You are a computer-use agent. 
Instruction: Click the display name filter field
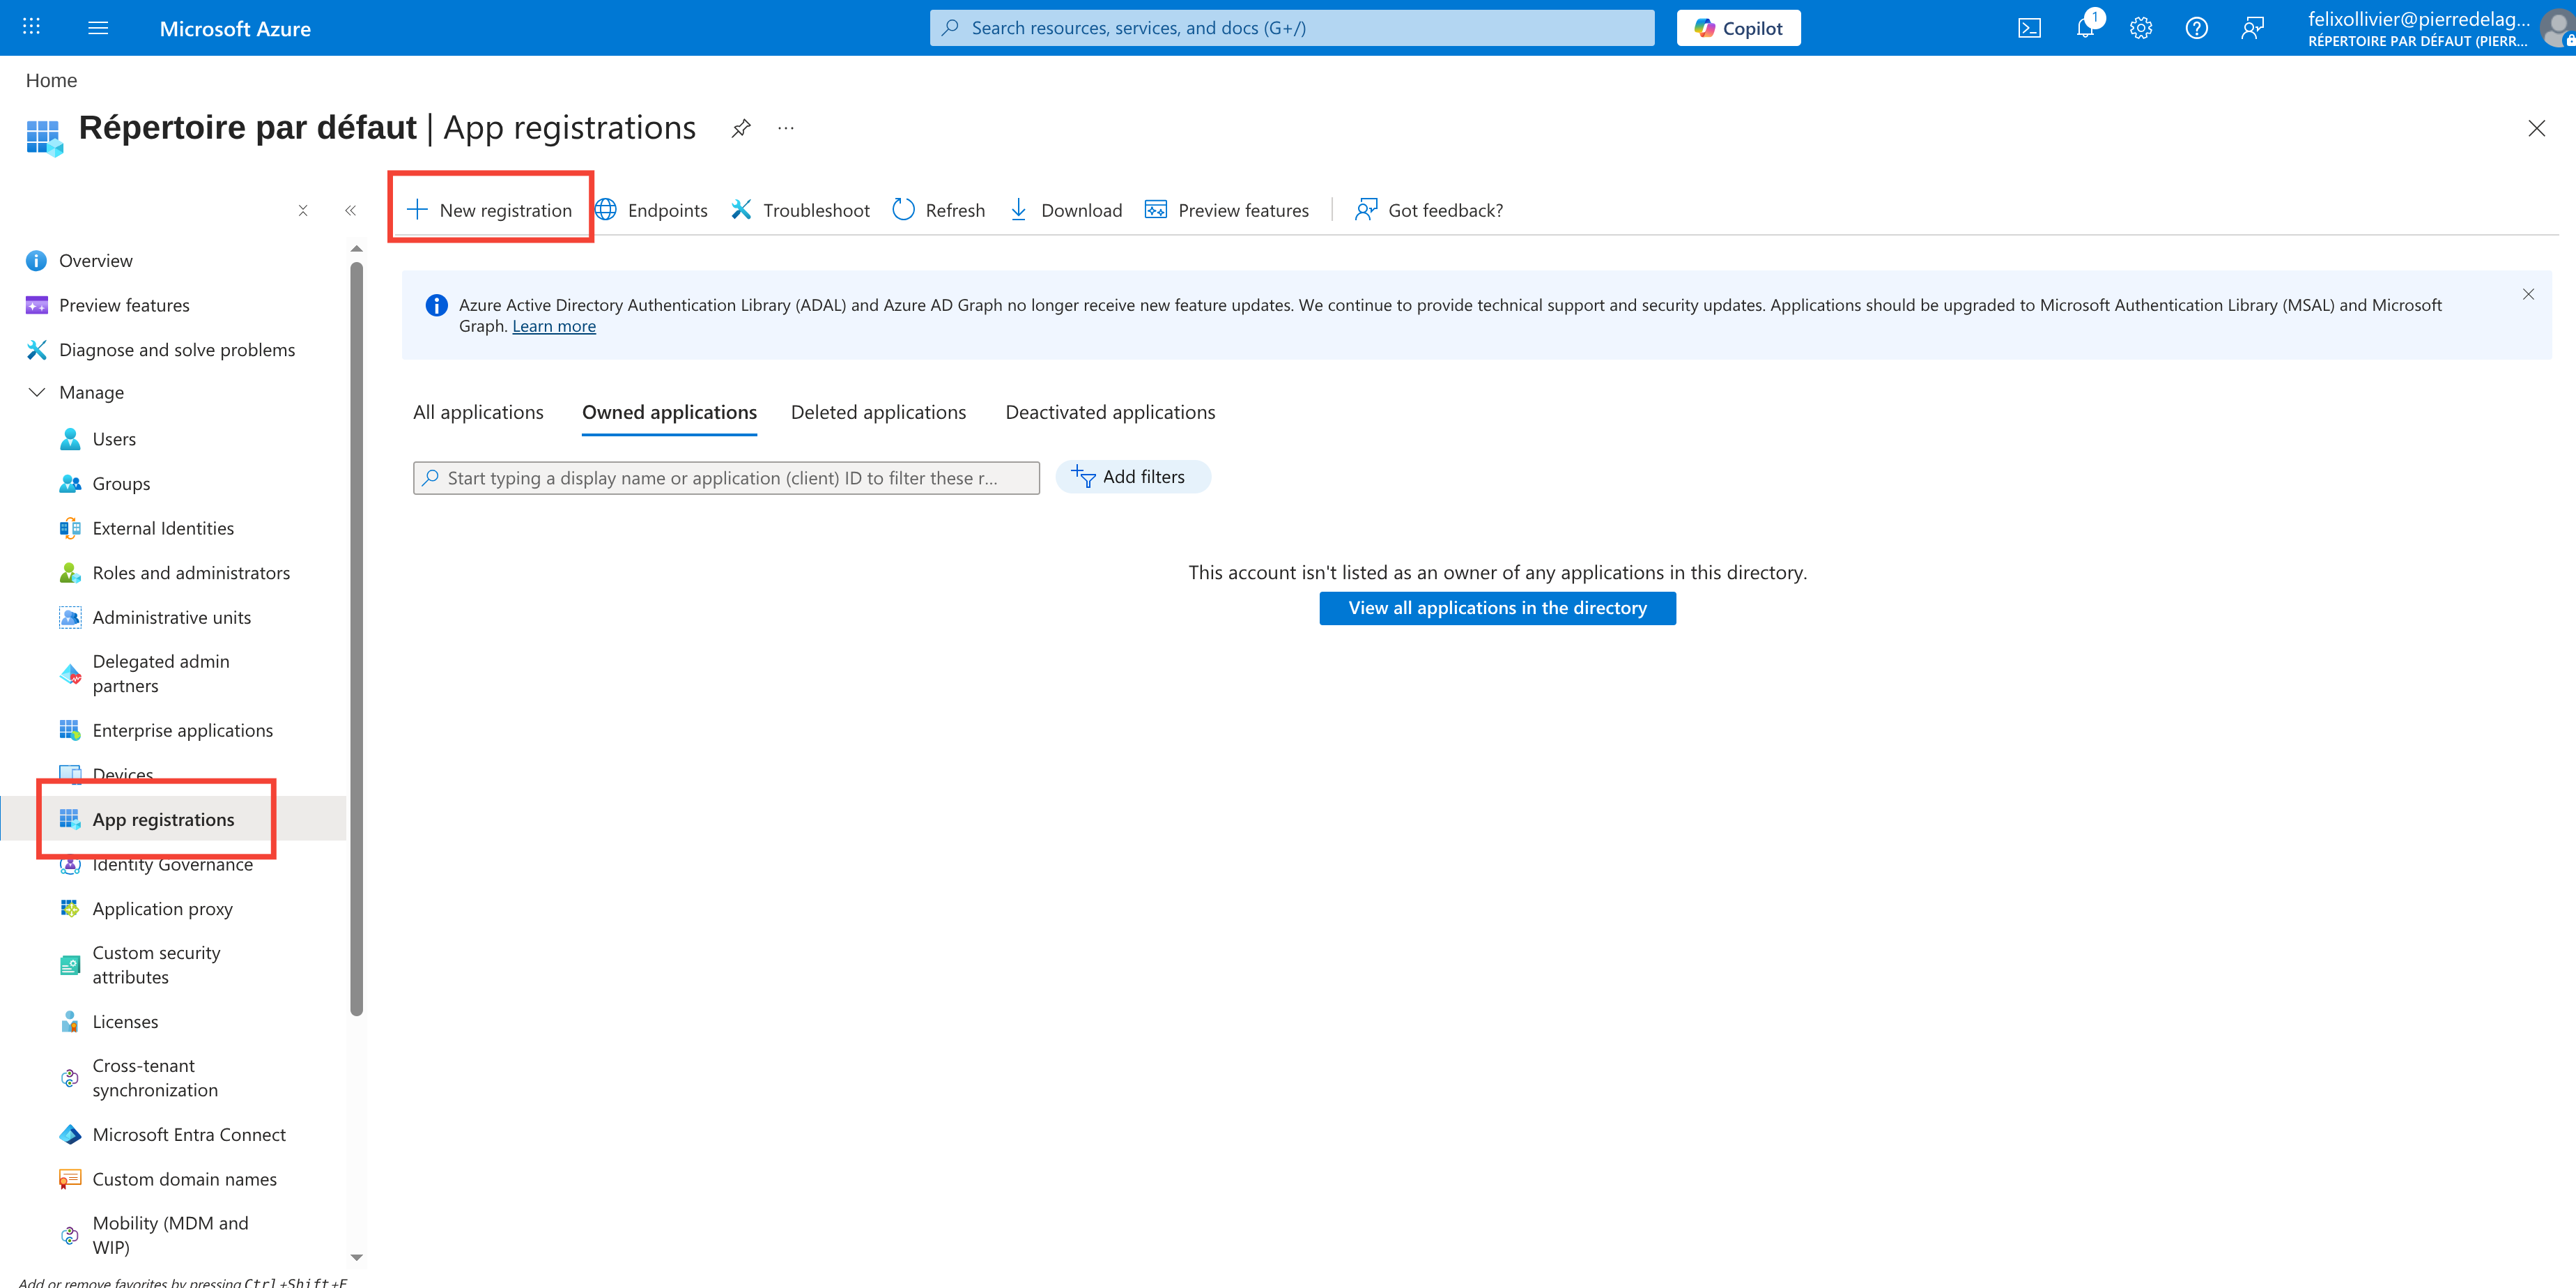pos(726,478)
